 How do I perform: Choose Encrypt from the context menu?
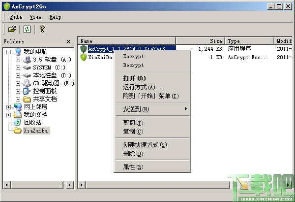pyautogui.click(x=152, y=56)
